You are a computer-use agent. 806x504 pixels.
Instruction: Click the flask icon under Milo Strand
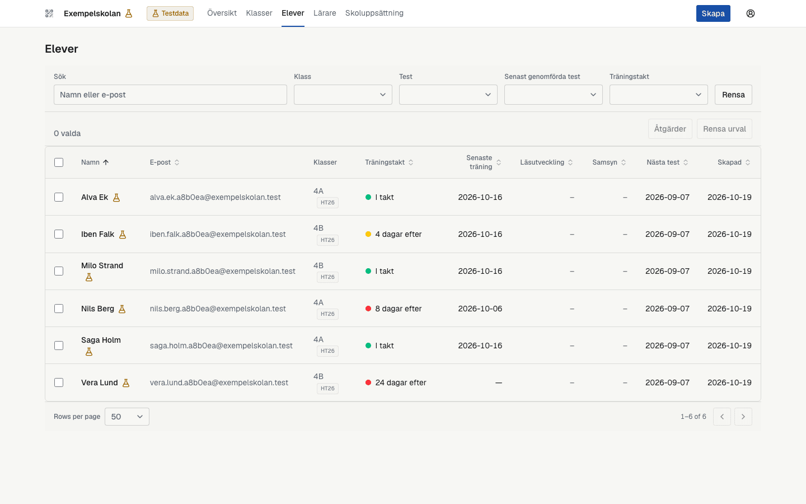point(89,277)
